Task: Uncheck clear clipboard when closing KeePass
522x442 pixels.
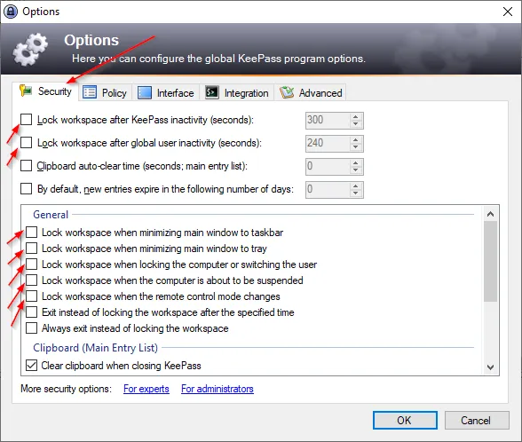Action: [x=32, y=365]
